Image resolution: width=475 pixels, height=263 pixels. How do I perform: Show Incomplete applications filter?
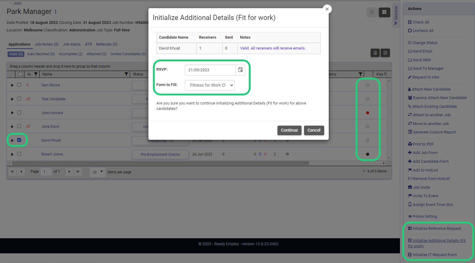71,54
